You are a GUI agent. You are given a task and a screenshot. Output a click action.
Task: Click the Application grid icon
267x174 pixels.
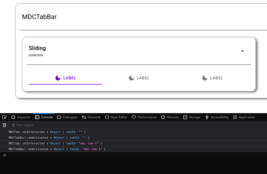(x=235, y=117)
